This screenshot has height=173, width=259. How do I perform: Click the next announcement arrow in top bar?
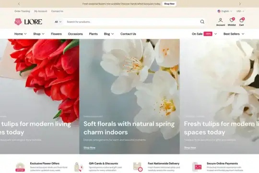pos(240,4)
